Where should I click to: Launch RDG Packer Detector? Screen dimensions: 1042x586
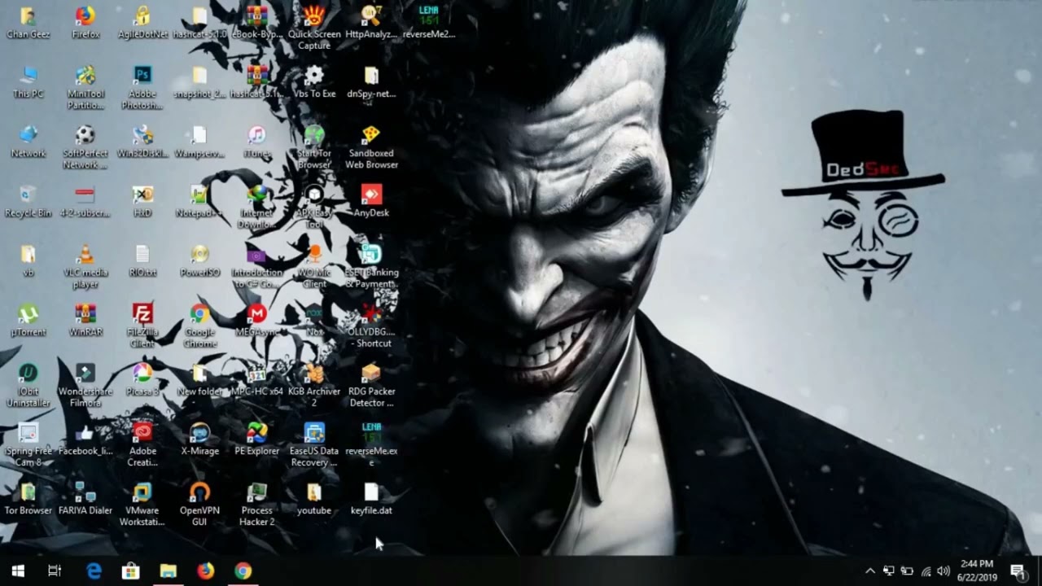(371, 385)
